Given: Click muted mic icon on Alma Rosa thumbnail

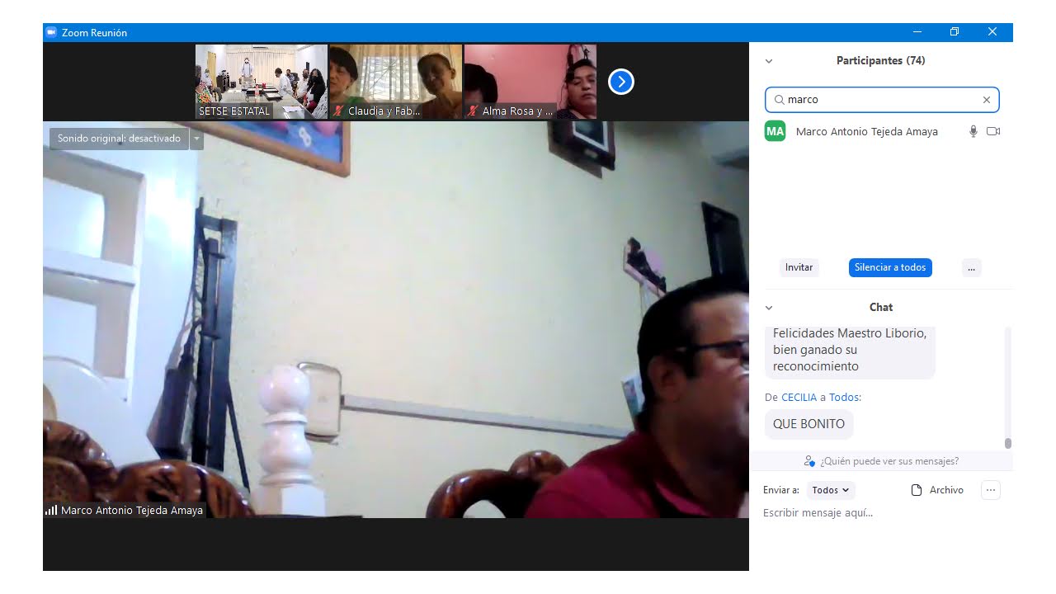Looking at the screenshot, I should click(x=473, y=111).
